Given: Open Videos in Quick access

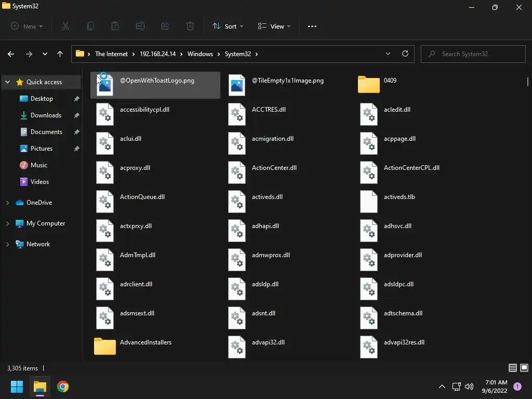Looking at the screenshot, I should coord(39,182).
